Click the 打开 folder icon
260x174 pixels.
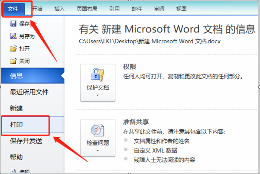[x=13, y=48]
